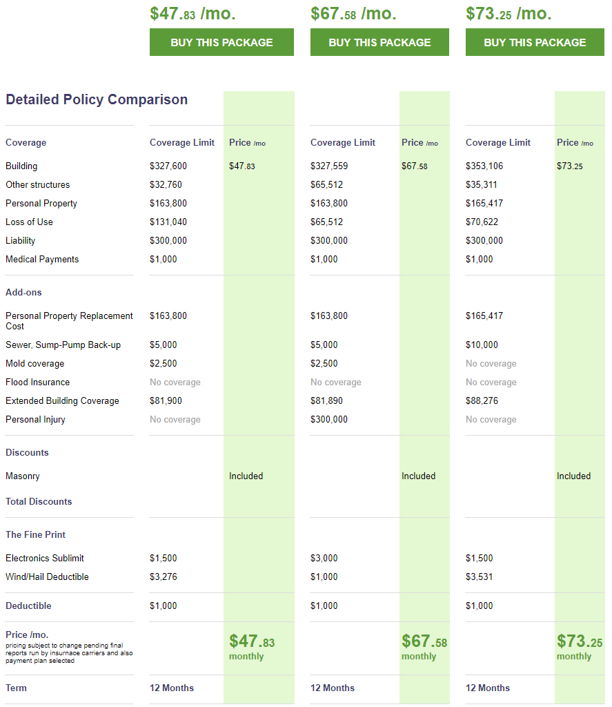This screenshot has height=707, width=612.
Task: Select the Extended Building Coverage label
Action: click(x=62, y=401)
